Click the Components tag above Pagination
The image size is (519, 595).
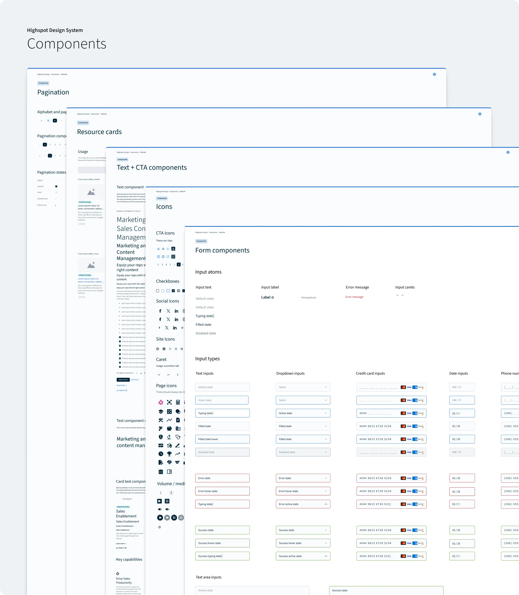43,83
